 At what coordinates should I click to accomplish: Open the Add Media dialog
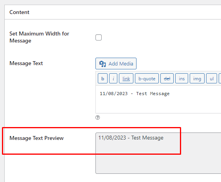116,64
